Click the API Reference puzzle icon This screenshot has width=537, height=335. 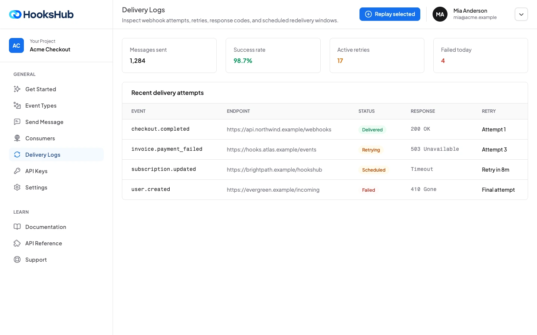(17, 243)
